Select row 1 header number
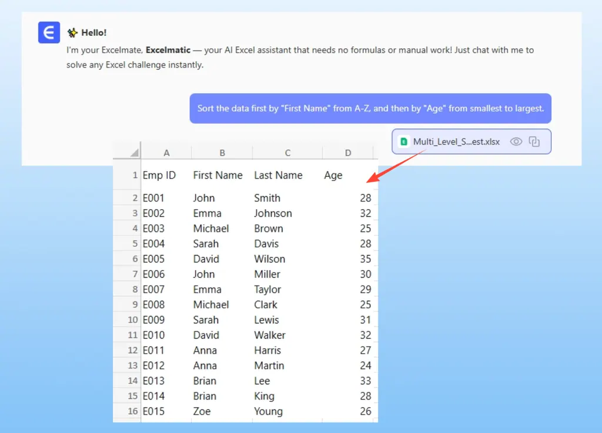 point(135,175)
